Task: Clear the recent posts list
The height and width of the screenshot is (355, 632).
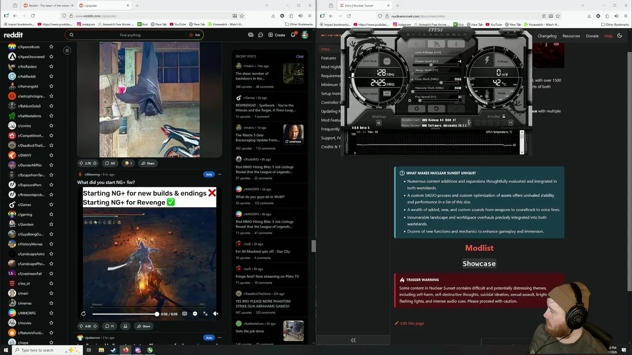Action: coord(300,56)
